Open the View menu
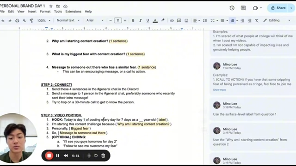The image size is (296, 166). (x=21, y=12)
